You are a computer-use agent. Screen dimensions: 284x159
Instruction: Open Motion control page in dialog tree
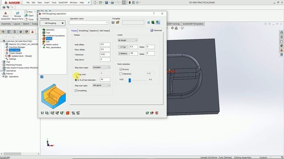52,45
